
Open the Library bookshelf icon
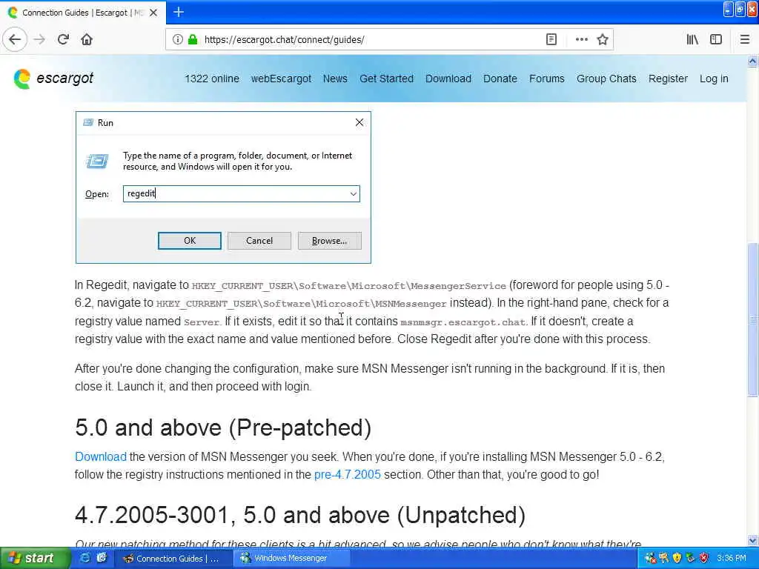[x=692, y=39]
